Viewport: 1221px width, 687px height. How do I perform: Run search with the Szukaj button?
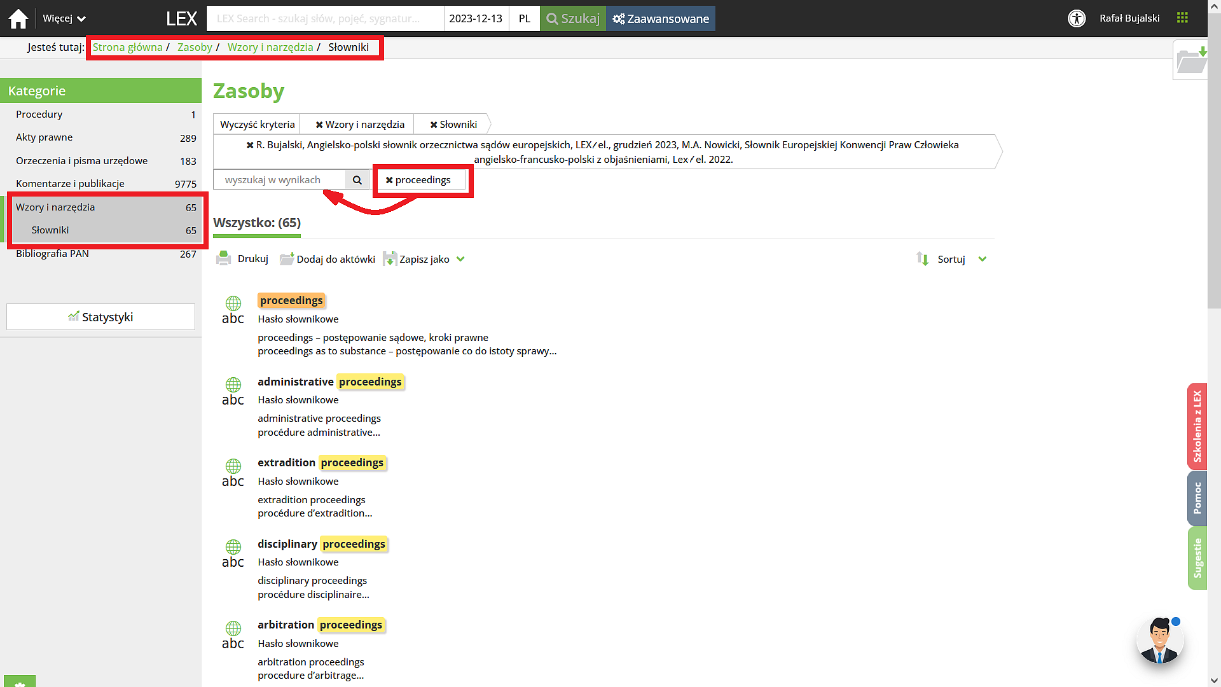[x=573, y=18]
